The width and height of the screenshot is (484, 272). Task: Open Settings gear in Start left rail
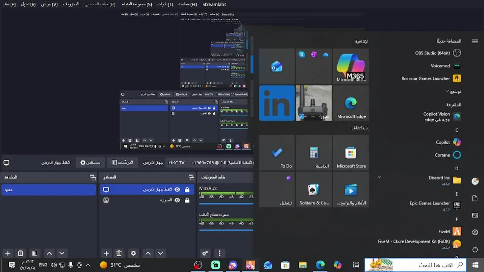(475, 232)
